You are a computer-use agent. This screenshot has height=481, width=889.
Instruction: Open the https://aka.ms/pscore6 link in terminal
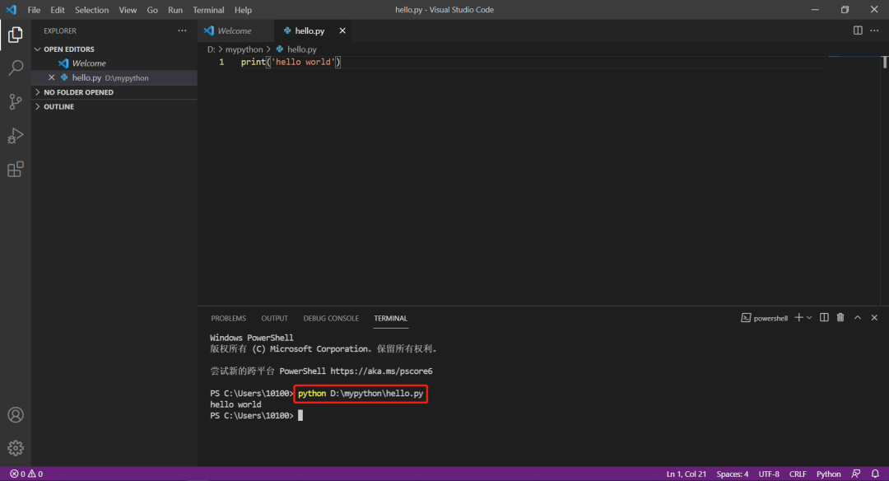(x=381, y=371)
